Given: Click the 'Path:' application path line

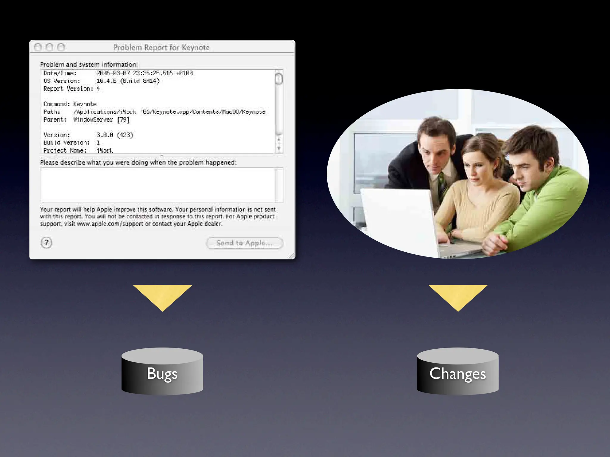Looking at the screenshot, I should point(154,112).
